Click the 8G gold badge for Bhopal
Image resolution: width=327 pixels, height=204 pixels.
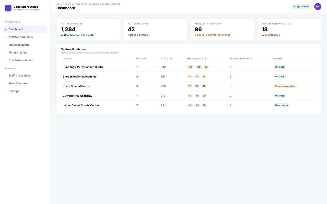click(x=190, y=76)
